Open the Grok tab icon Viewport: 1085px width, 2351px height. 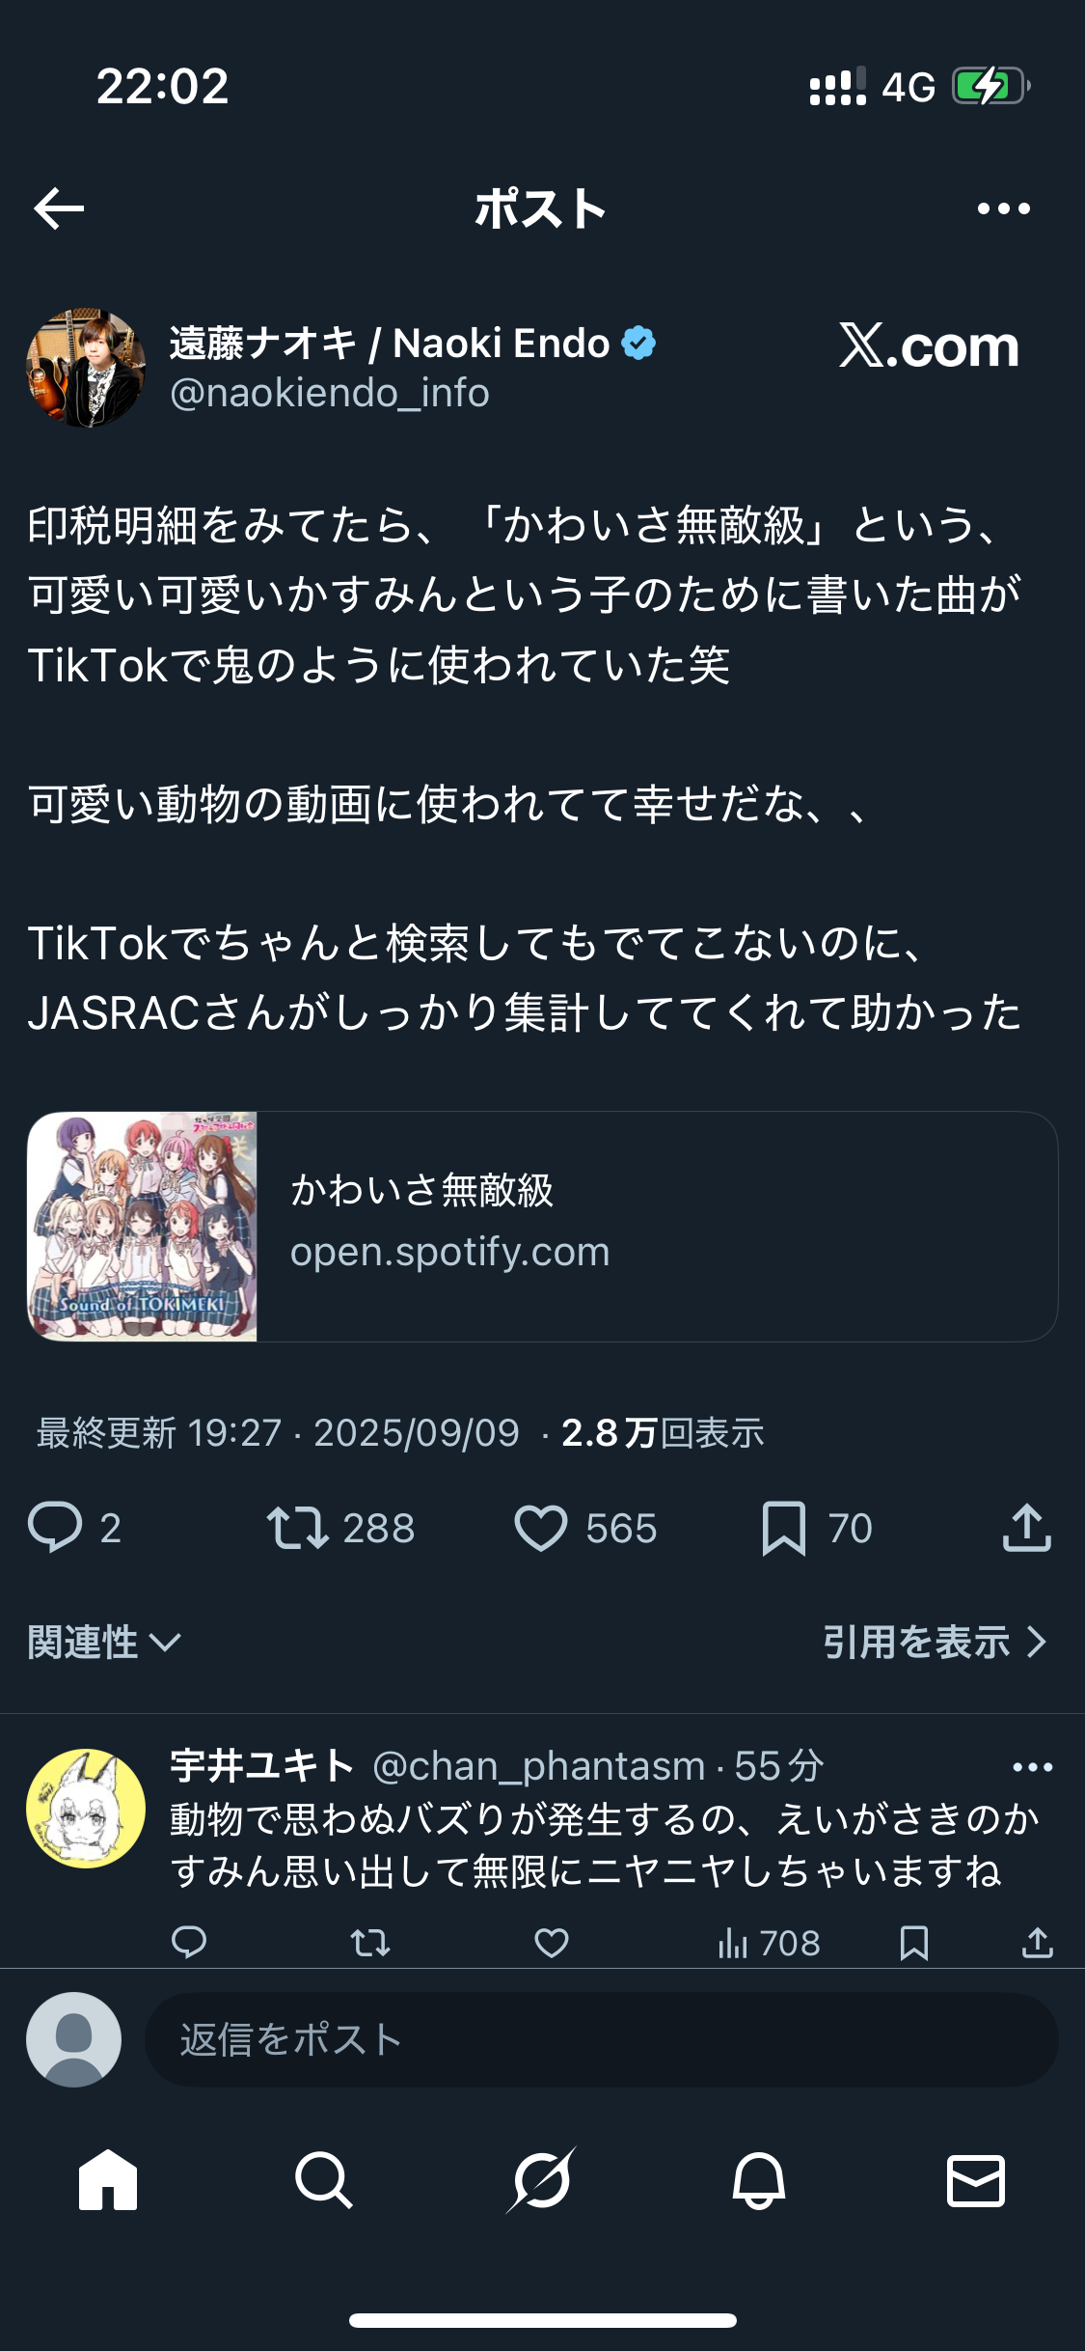(542, 2180)
